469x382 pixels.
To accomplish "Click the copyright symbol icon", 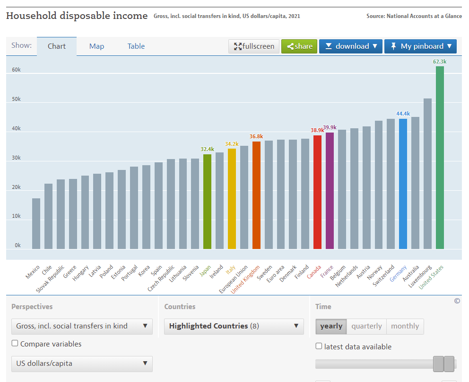I will (x=457, y=301).
